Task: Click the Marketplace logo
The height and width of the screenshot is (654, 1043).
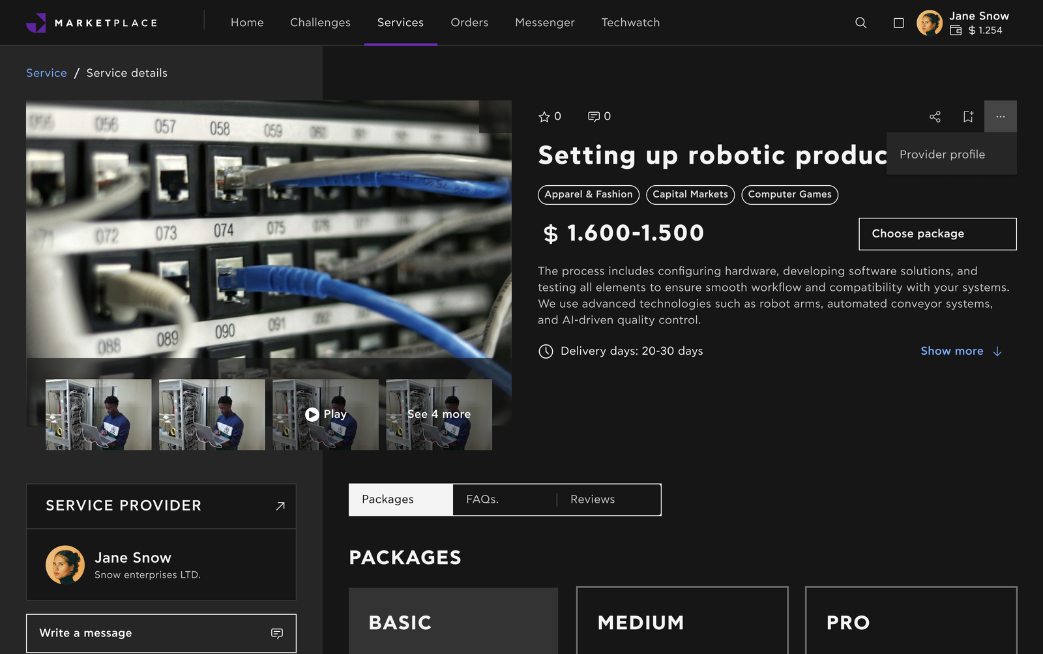Action: click(92, 23)
